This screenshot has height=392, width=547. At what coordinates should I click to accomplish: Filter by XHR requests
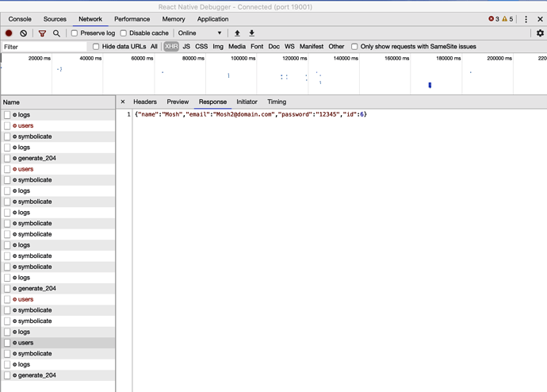click(171, 47)
